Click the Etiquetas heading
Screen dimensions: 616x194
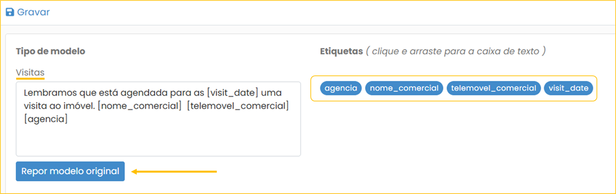341,51
